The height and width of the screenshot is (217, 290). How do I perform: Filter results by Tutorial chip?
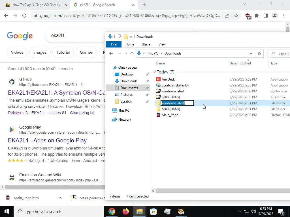tap(63, 52)
